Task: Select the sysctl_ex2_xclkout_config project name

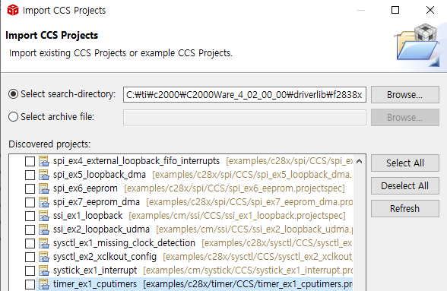Action: (x=105, y=257)
